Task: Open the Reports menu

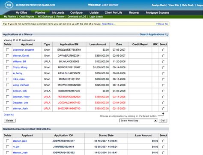Action: coord(134,12)
